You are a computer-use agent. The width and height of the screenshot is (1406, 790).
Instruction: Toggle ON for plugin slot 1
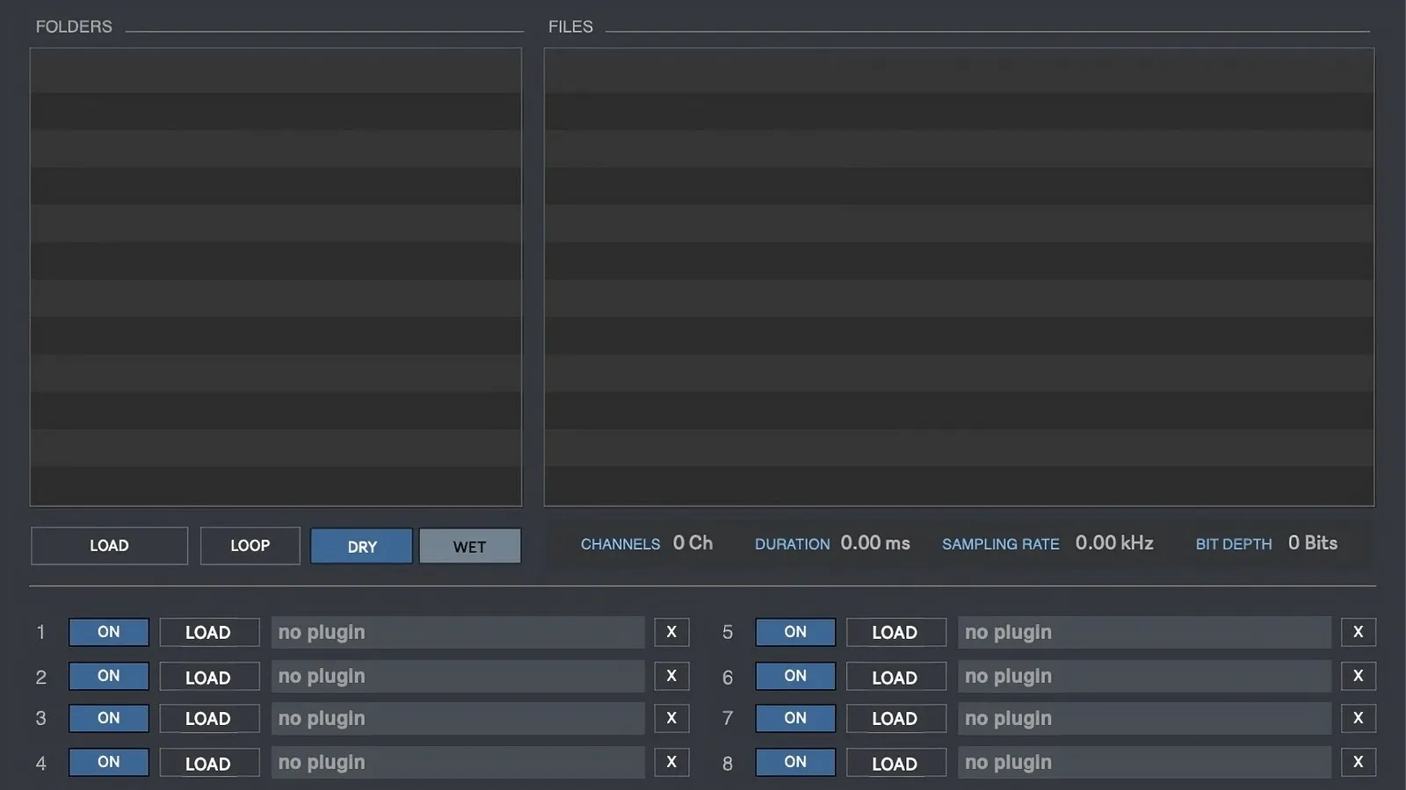109,632
